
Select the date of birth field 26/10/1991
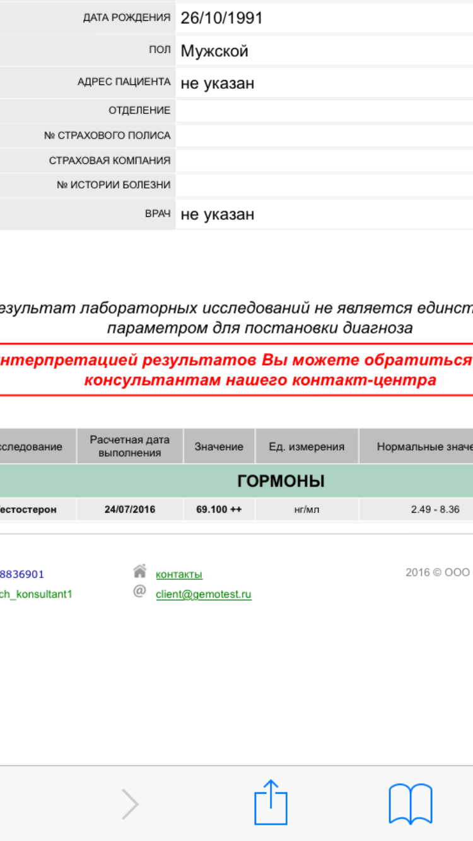tap(324, 18)
